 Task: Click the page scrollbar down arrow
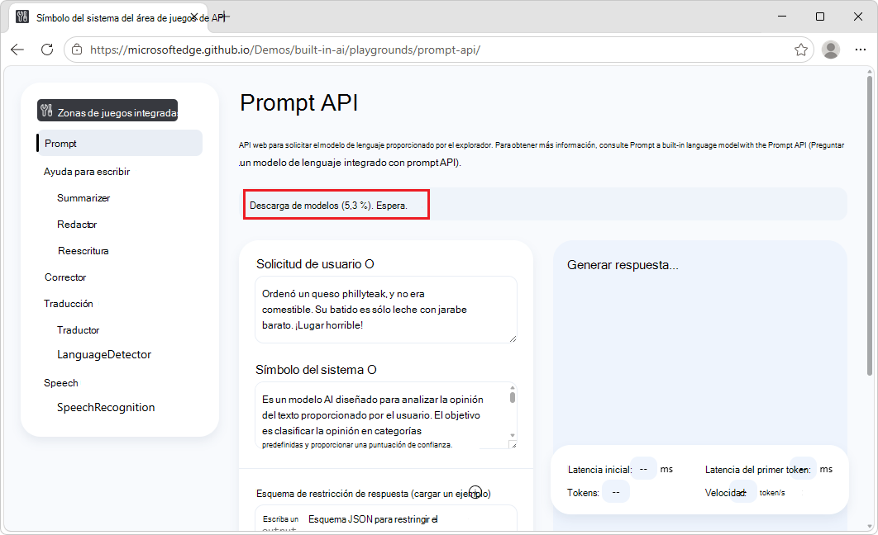(x=870, y=526)
